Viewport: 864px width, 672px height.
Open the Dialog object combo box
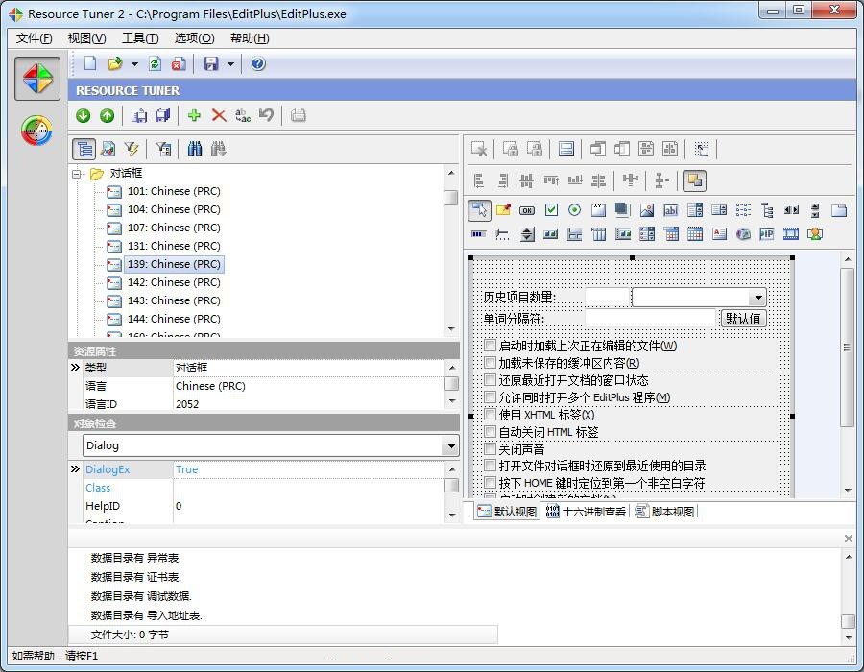click(451, 445)
